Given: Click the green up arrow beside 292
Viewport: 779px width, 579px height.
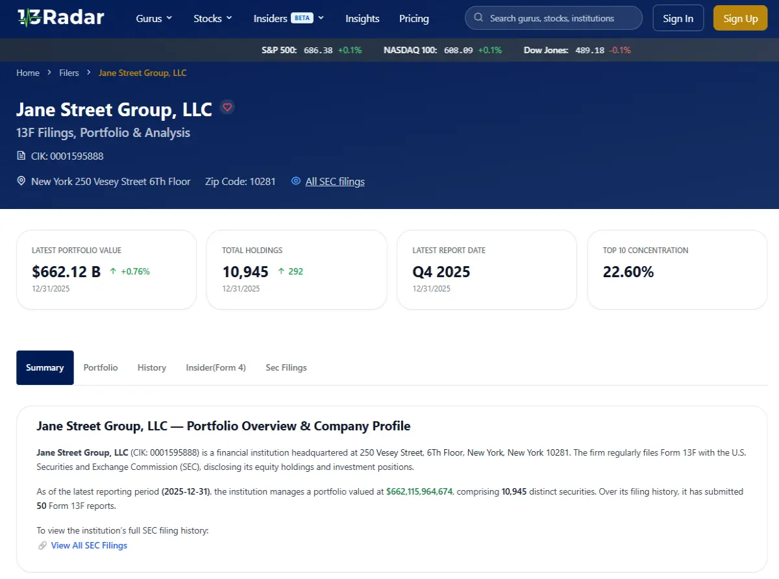Looking at the screenshot, I should [x=280, y=271].
